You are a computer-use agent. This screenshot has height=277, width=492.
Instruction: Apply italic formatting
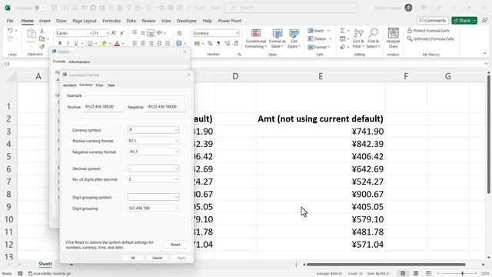[68, 43]
